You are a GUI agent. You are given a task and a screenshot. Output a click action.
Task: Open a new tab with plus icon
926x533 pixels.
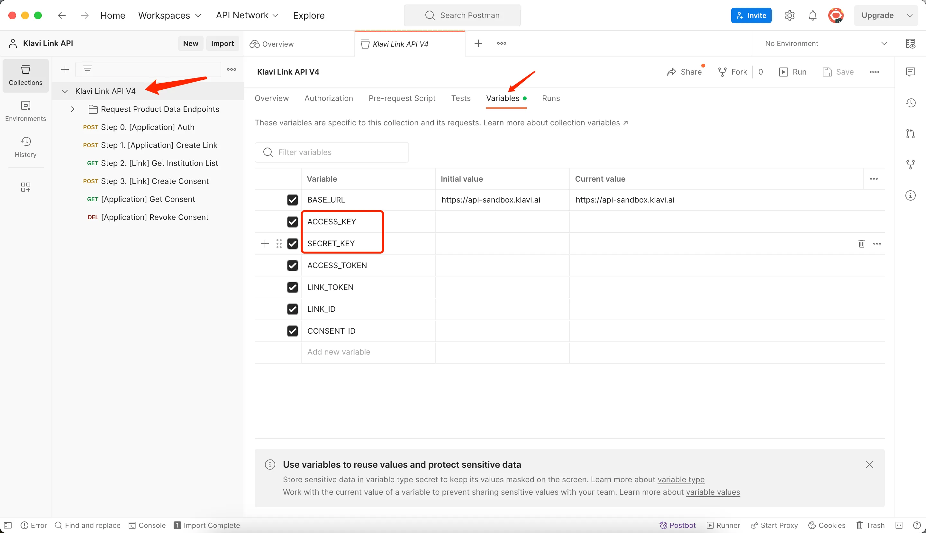[x=478, y=44]
